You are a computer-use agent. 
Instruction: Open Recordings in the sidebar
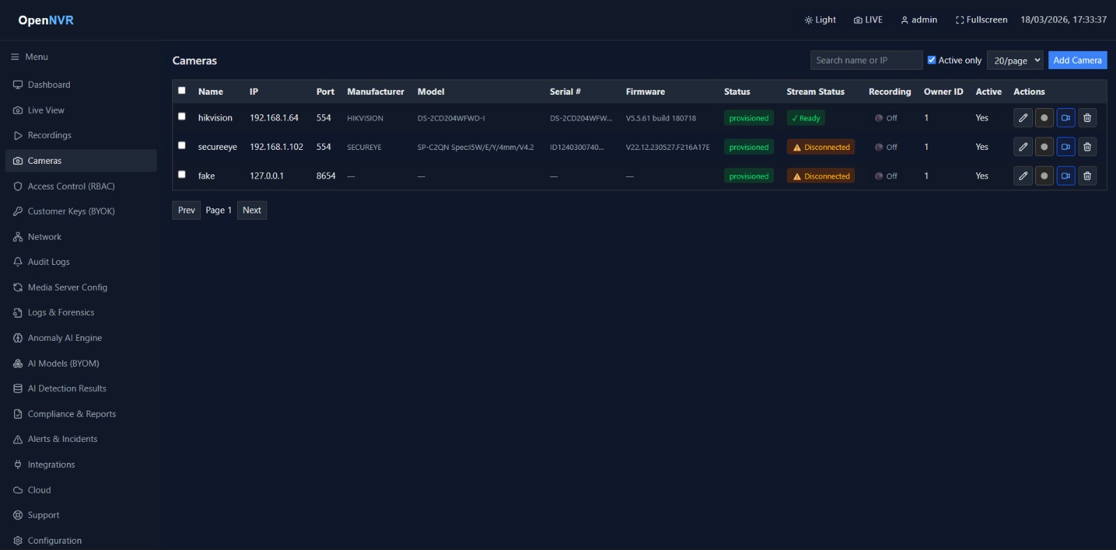point(81,135)
